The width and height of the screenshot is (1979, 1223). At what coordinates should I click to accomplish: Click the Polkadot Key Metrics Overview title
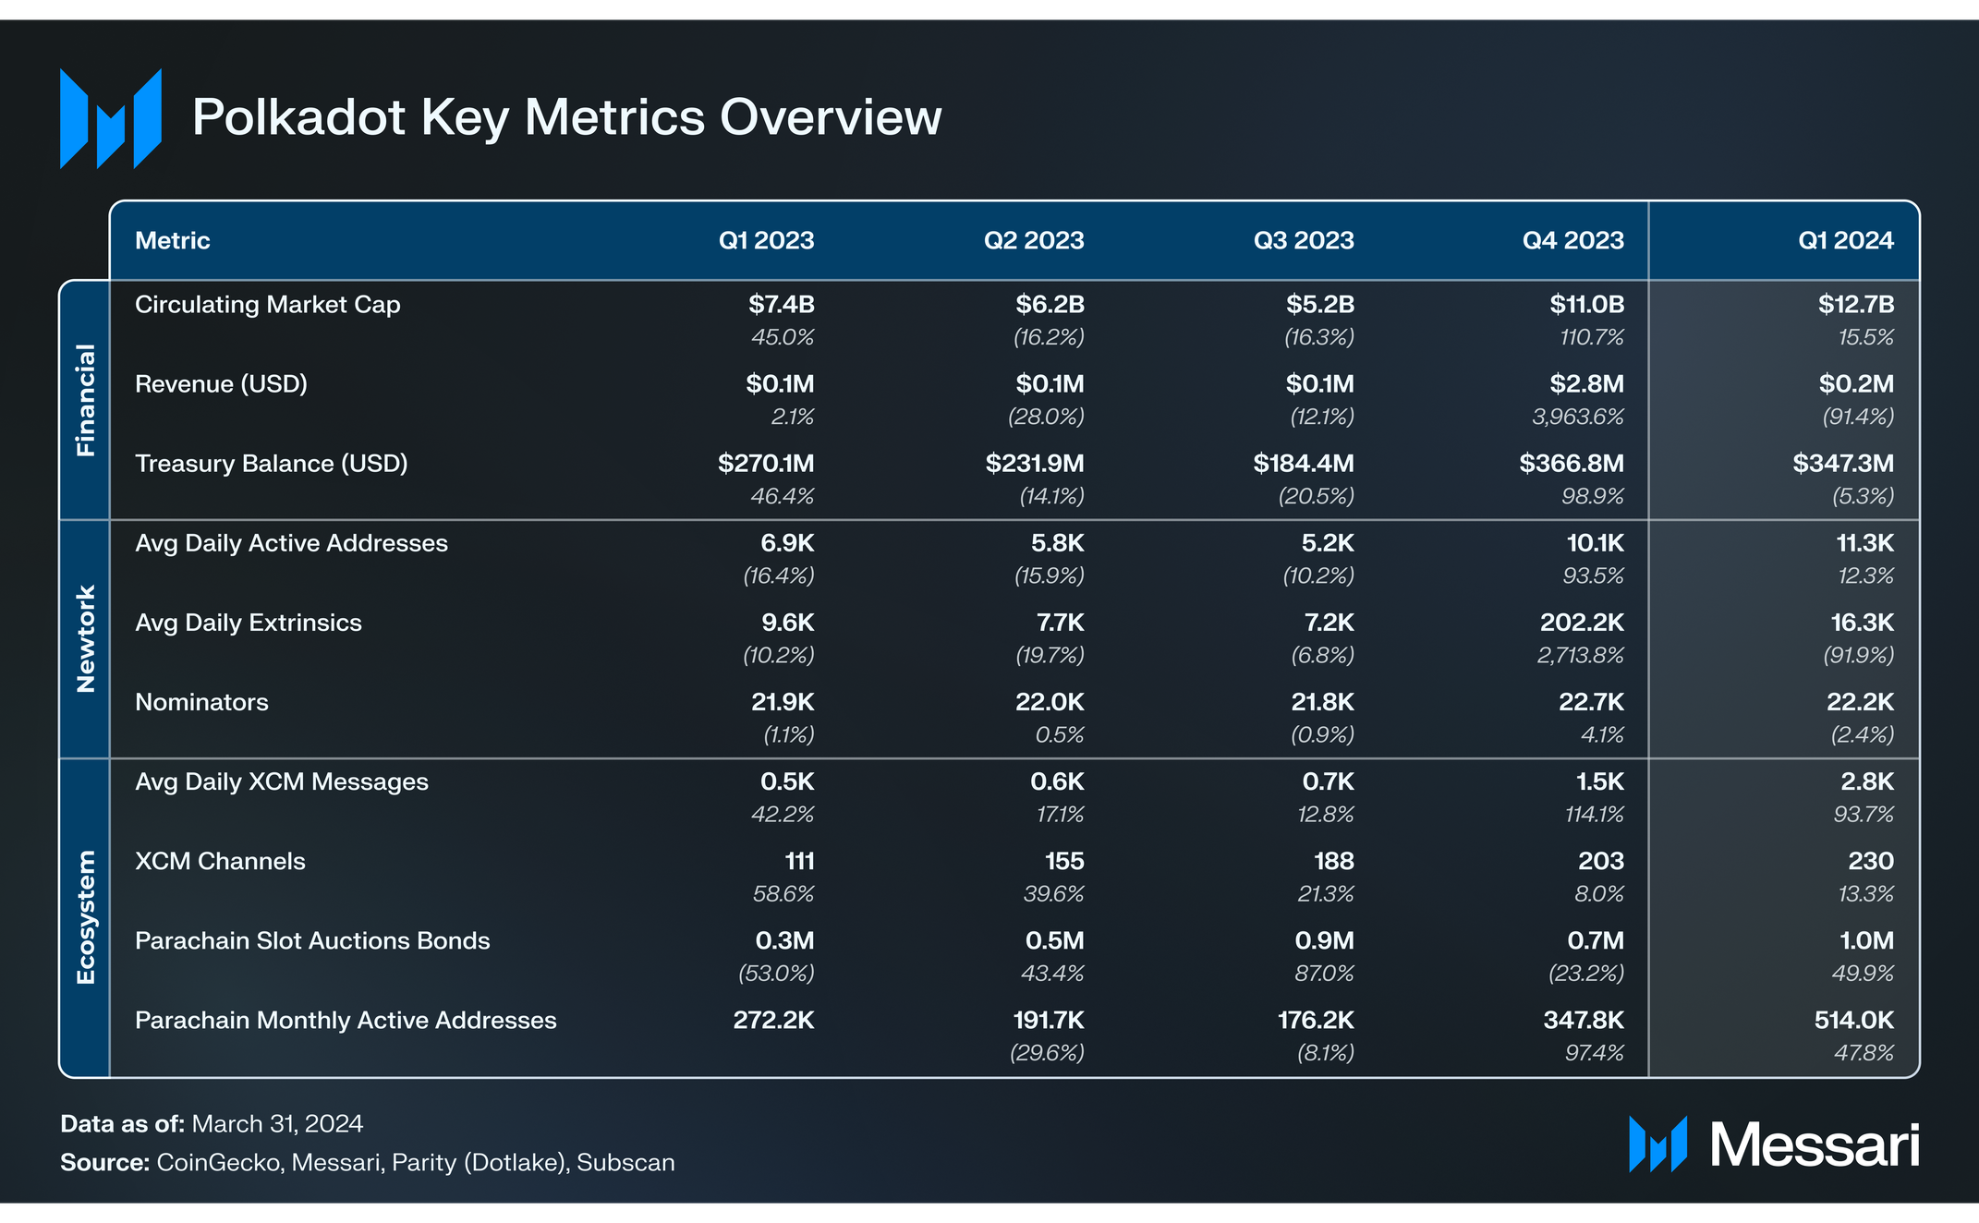566,117
